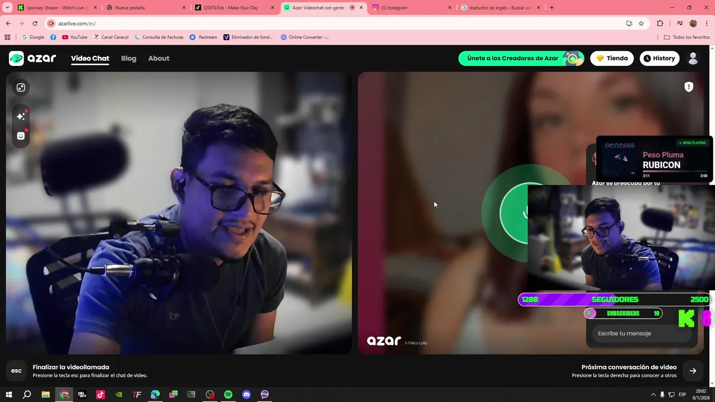Click the ESP language indicator in tray
Image resolution: width=715 pixels, height=402 pixels.
tap(682, 394)
